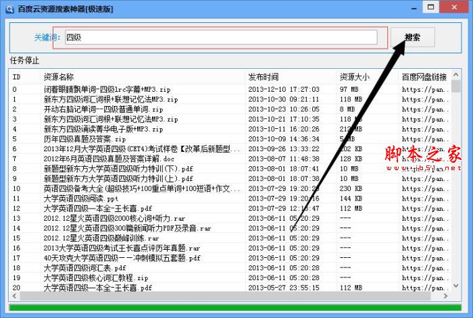Select row 2013年12月大学英语四级(CET4)考试样卷

(x=230, y=149)
